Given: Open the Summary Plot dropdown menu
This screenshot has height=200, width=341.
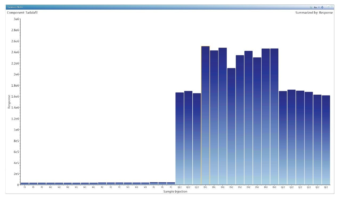Looking at the screenshot, I should (x=15, y=7).
